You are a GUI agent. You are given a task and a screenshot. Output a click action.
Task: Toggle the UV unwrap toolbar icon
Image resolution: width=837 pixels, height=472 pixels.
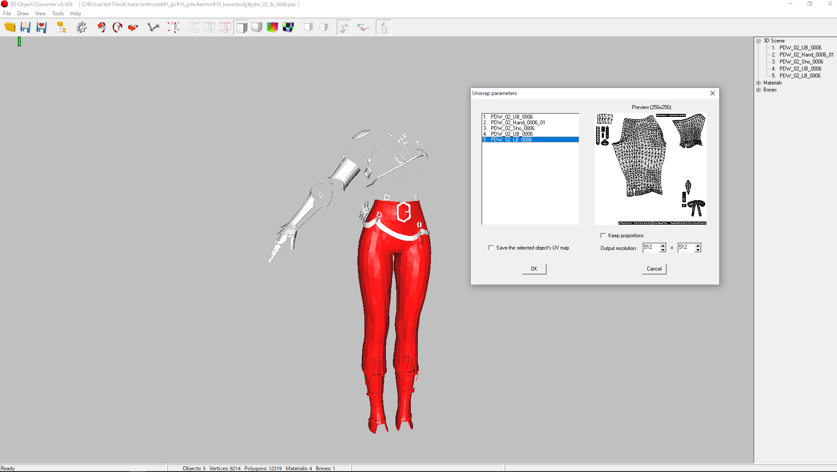pos(344,28)
